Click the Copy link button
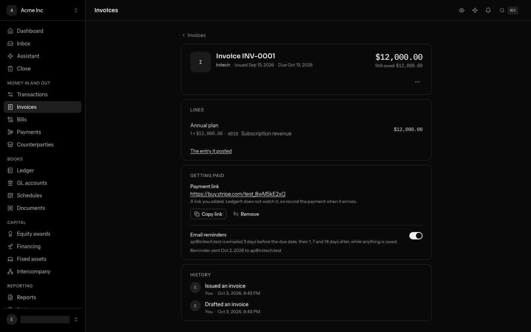Screen dimensions: 531x332 208,214
